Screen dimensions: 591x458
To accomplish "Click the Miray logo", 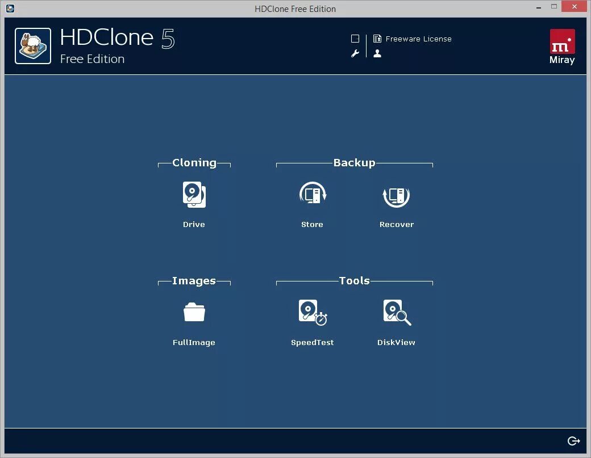I will (562, 47).
